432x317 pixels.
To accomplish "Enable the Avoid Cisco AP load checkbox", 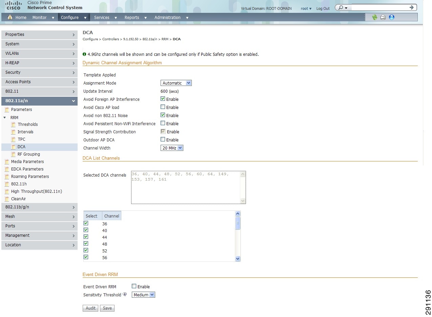I will [163, 107].
